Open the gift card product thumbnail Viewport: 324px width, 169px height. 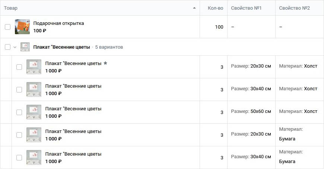pos(22,27)
